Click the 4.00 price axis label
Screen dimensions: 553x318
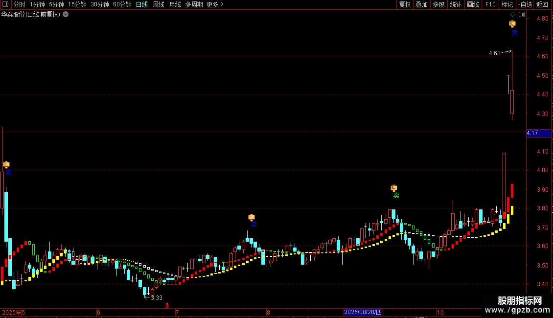tap(542, 170)
